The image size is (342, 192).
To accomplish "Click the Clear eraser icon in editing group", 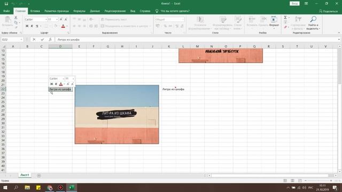I will (x=285, y=27).
